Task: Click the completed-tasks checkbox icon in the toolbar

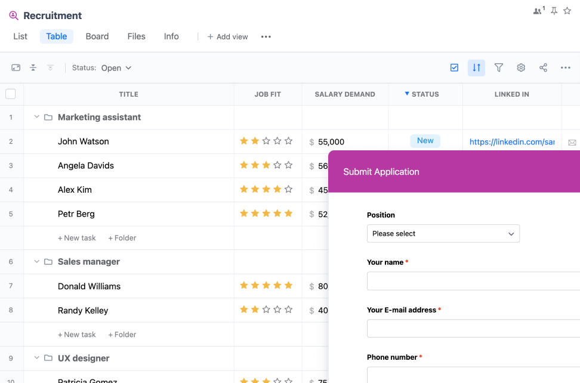Action: (454, 67)
